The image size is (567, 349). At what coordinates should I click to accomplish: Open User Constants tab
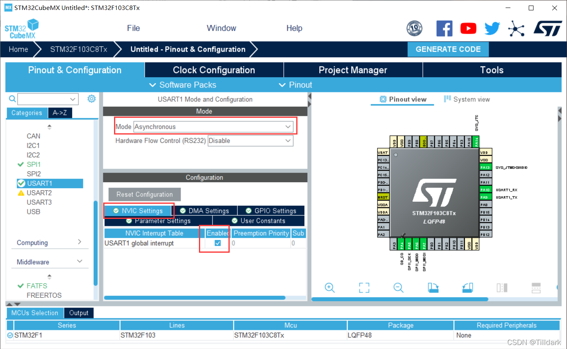[x=259, y=221]
